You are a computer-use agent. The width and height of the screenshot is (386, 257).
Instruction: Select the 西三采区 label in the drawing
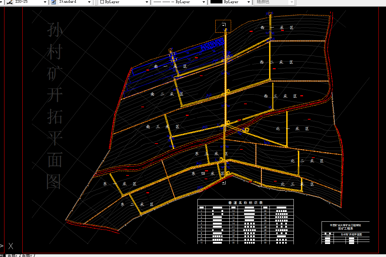click(x=280, y=96)
